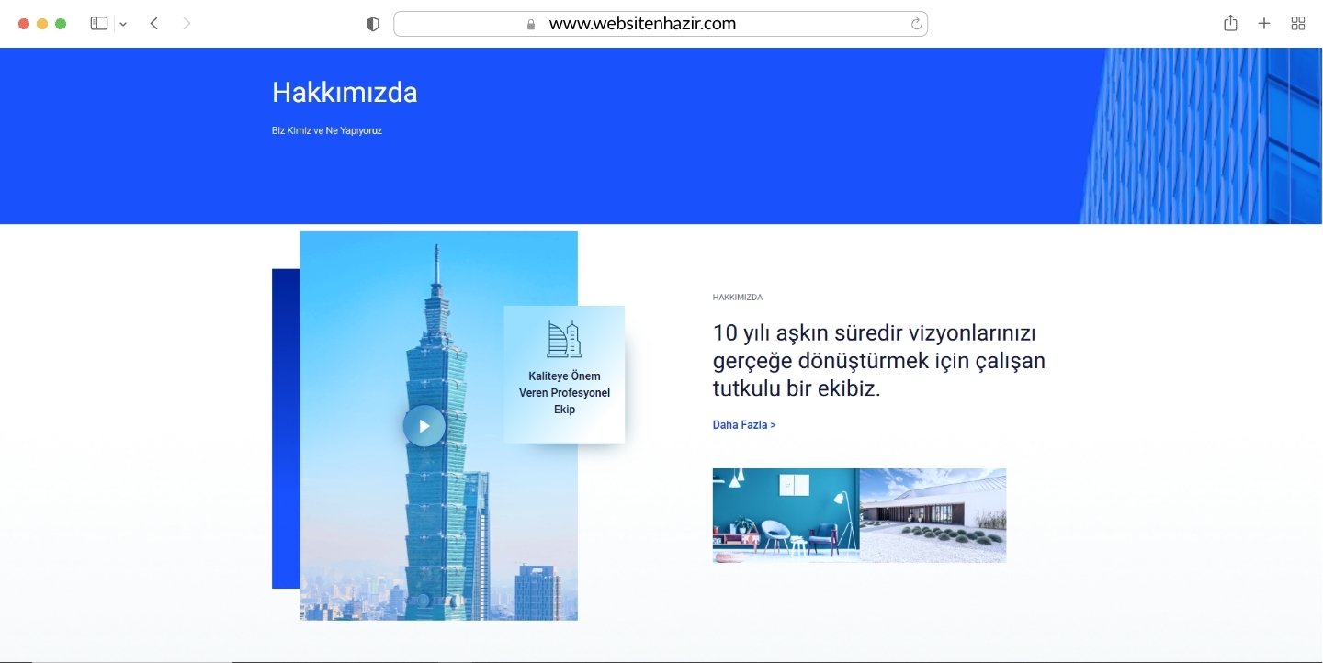Open the privacy report shield icon
This screenshot has width=1323, height=663.
(x=373, y=24)
